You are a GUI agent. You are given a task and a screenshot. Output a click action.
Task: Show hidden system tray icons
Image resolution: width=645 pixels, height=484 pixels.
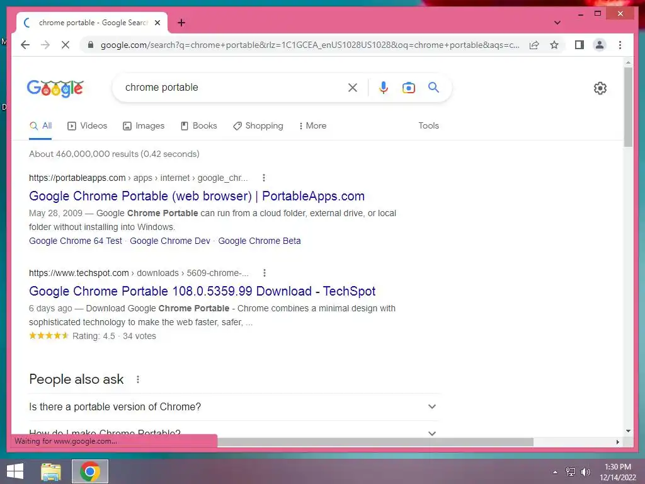point(555,472)
